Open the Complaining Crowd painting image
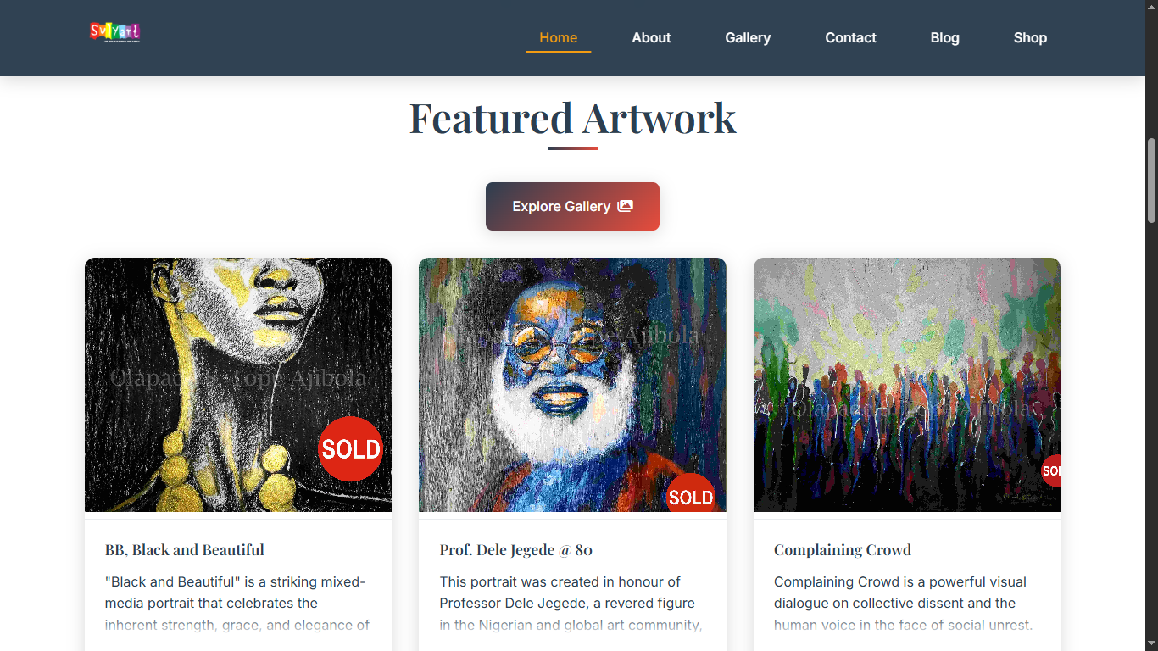This screenshot has height=651, width=1158. [x=907, y=385]
